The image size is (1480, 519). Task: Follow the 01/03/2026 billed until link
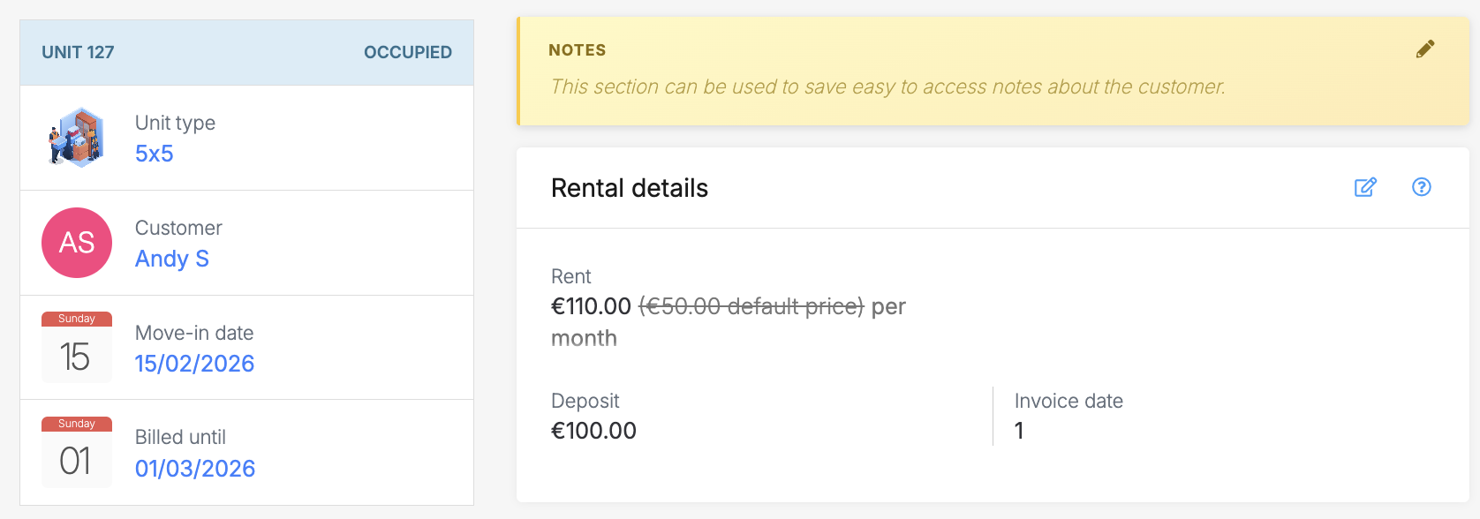(195, 469)
